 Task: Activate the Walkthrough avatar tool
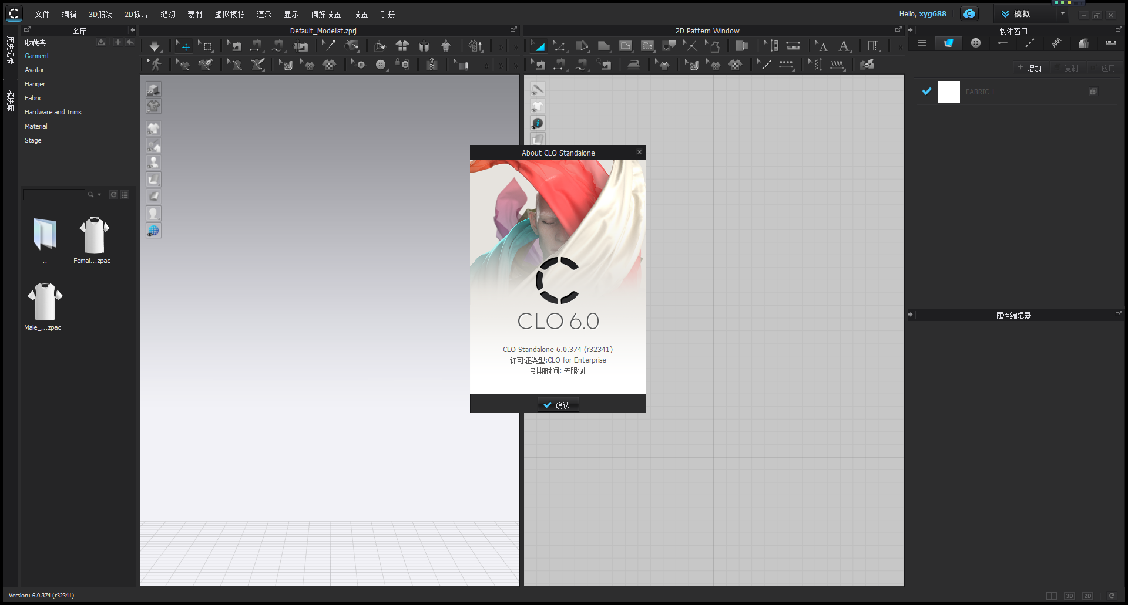point(156,65)
